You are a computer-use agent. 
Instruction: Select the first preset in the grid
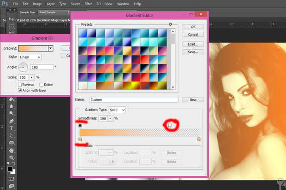[x=83, y=33]
